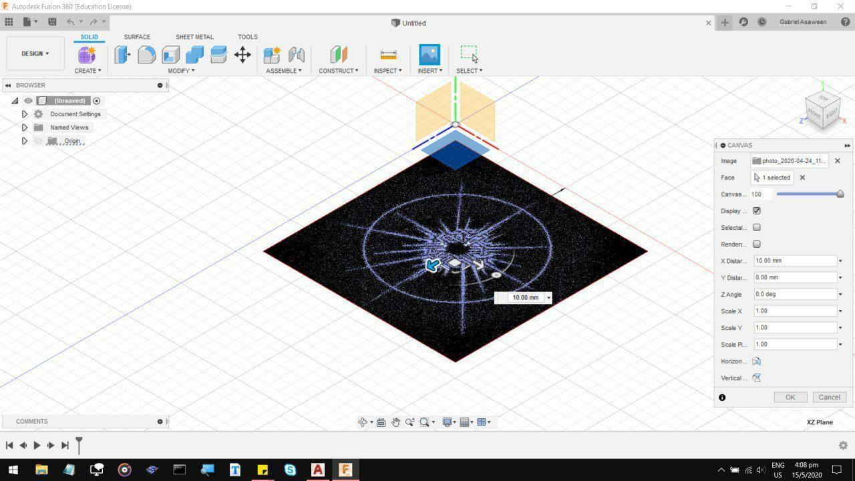855x481 pixels.
Task: Open Gabriel Asaween account menu
Action: pos(803,22)
